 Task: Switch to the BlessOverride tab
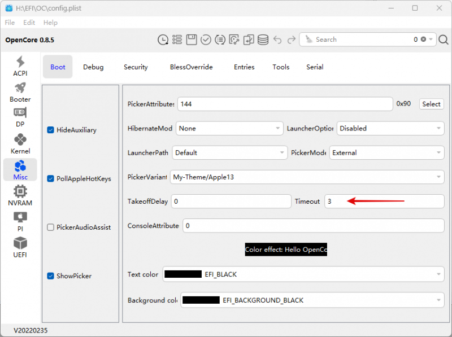192,67
